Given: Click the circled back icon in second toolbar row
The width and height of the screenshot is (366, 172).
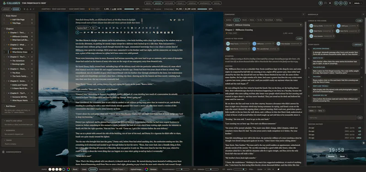Looking at the screenshot, I should 77,32.
